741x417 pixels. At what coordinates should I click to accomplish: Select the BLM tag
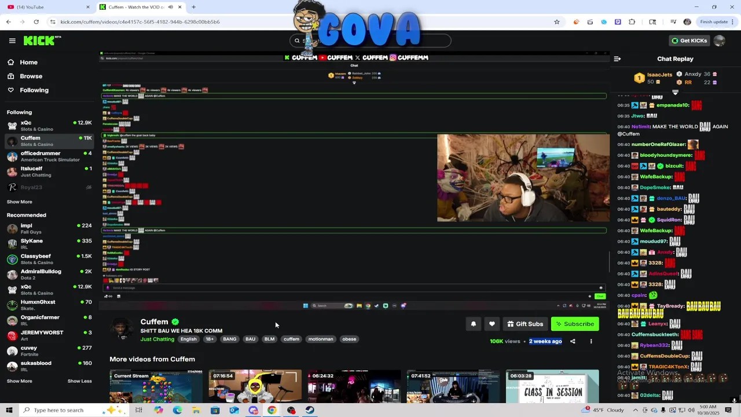tap(269, 339)
